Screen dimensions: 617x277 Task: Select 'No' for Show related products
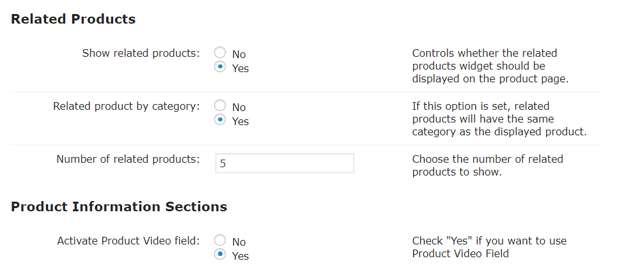coord(220,53)
